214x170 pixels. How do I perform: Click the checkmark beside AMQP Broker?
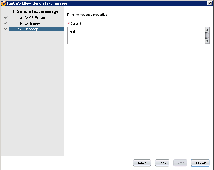(x=6, y=18)
